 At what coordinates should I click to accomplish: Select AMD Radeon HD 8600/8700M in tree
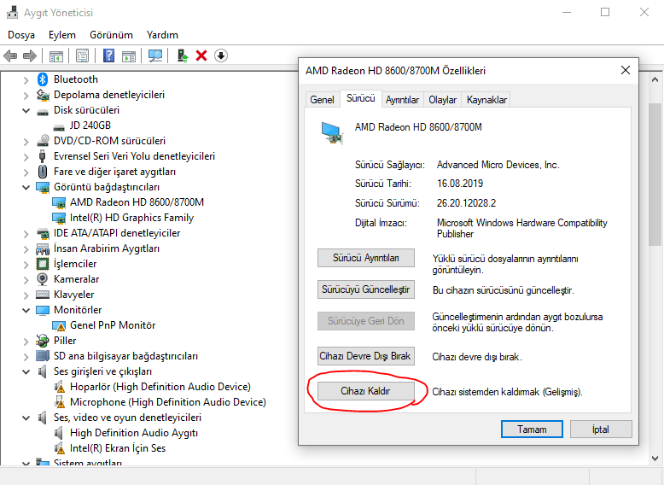click(137, 202)
